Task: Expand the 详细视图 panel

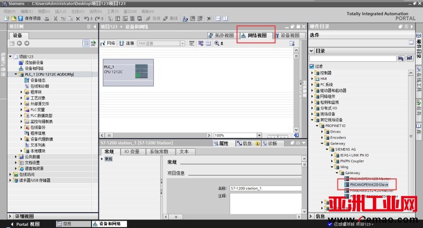Action: coord(10,216)
